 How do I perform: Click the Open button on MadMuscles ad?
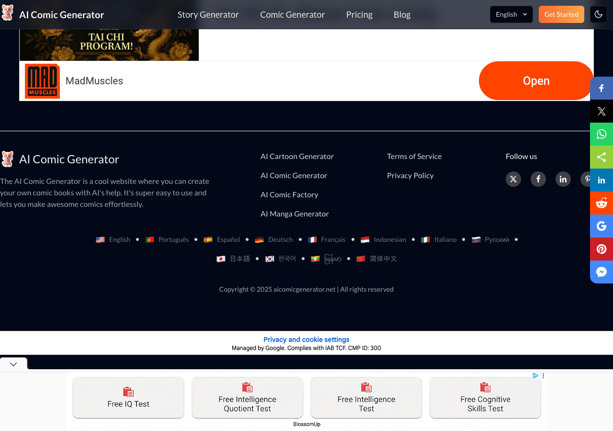(536, 81)
